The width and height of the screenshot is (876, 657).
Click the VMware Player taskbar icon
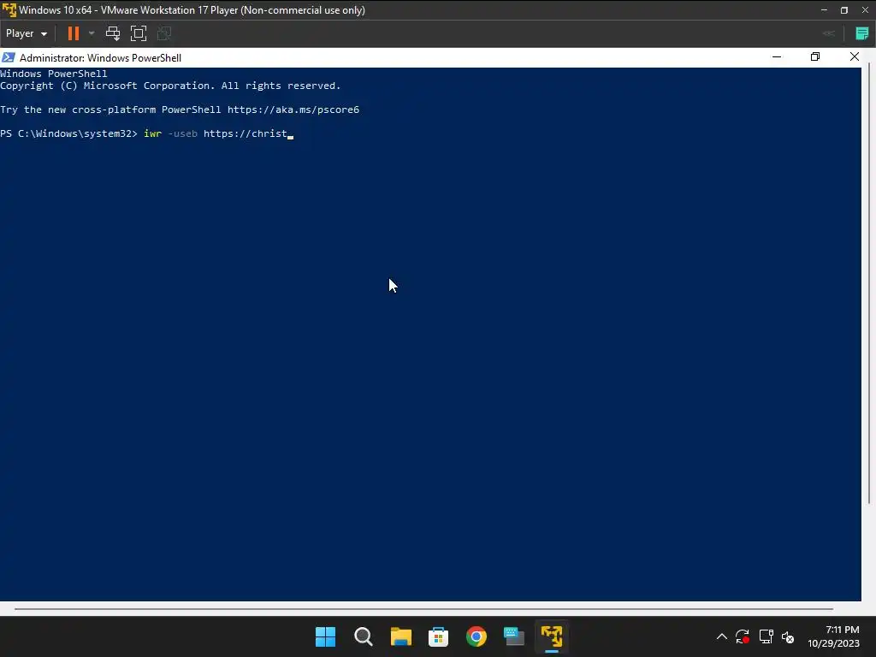point(552,636)
